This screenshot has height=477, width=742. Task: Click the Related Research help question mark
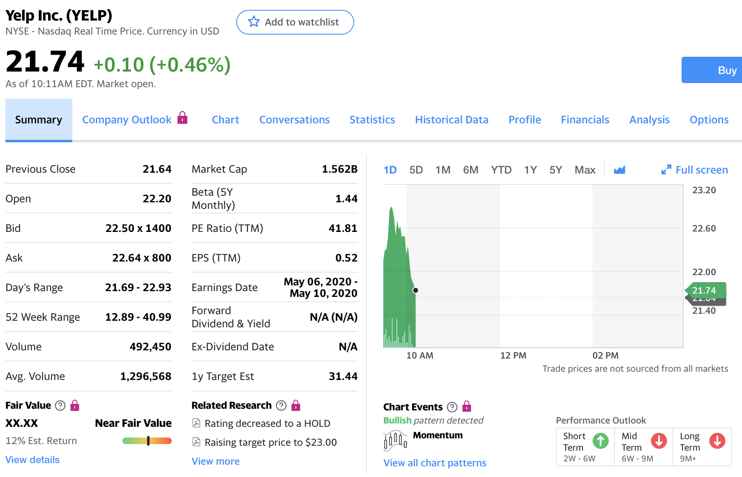tap(281, 405)
